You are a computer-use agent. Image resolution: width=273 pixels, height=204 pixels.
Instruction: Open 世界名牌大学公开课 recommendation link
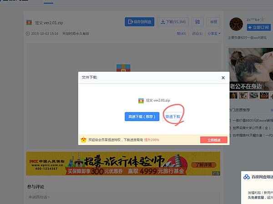click(x=251, y=128)
